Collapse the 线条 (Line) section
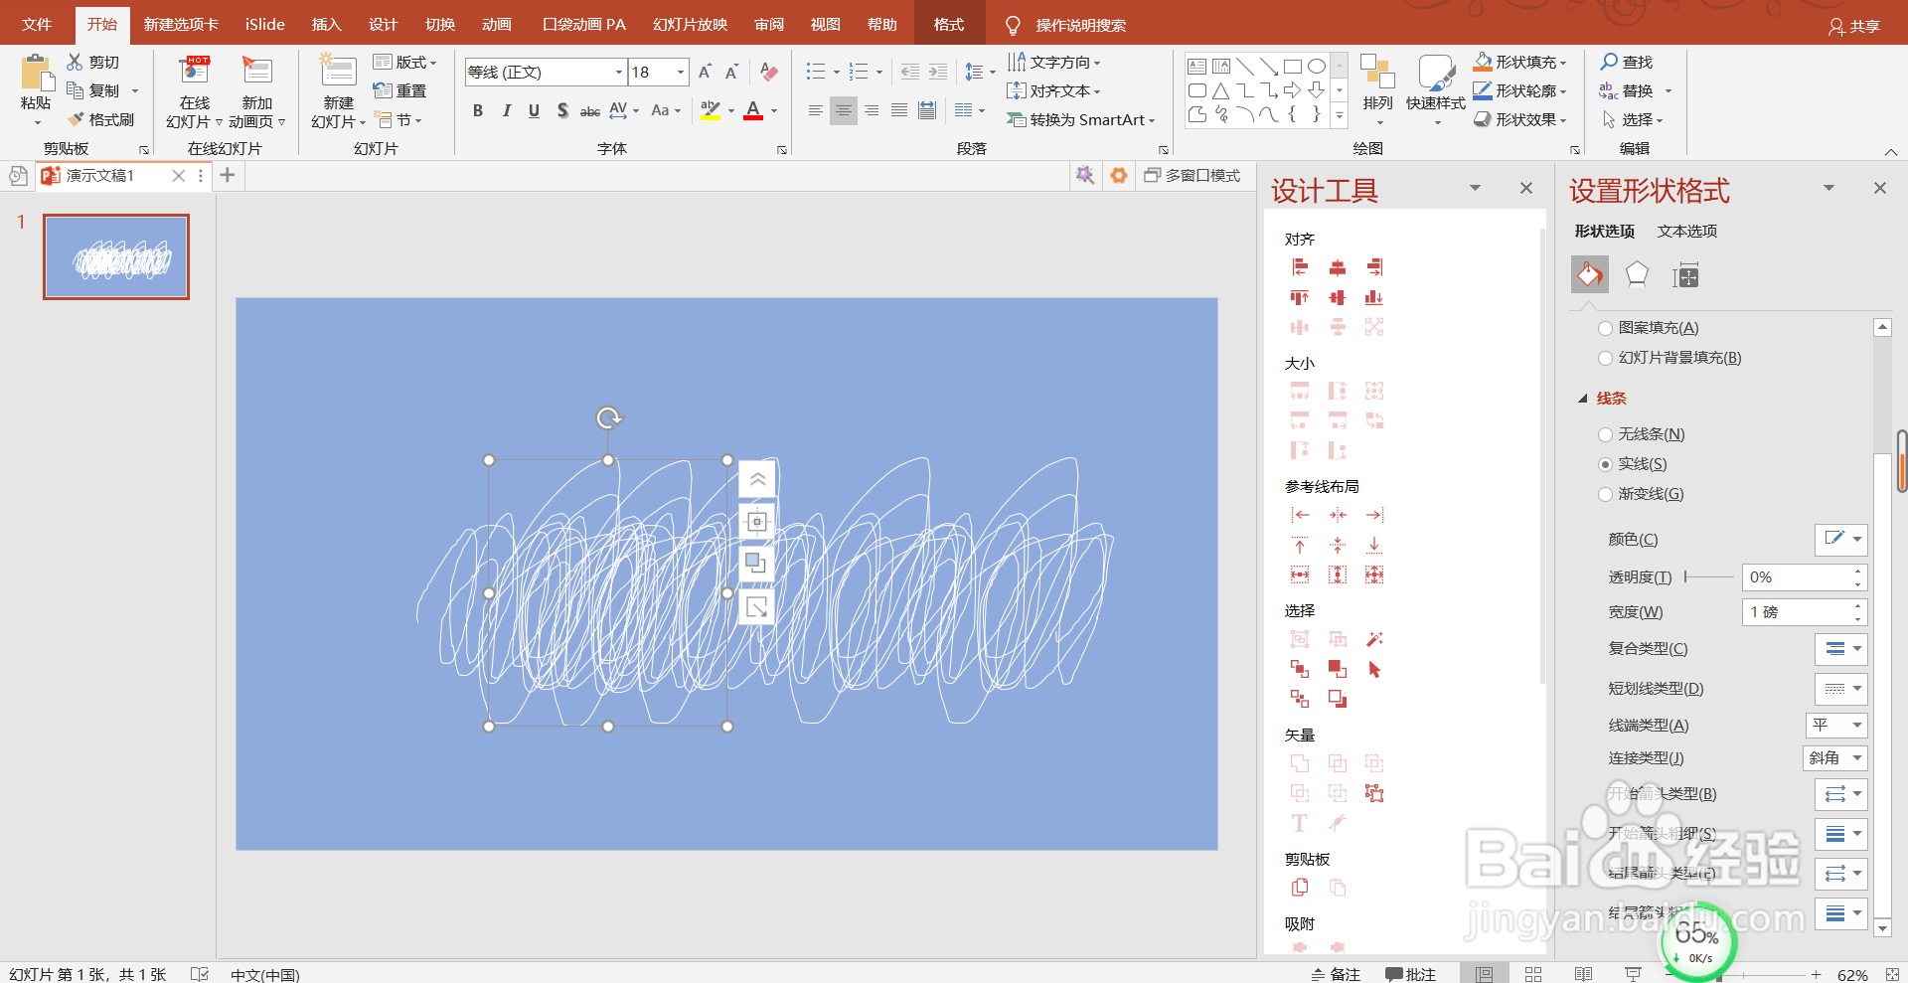 pyautogui.click(x=1583, y=399)
